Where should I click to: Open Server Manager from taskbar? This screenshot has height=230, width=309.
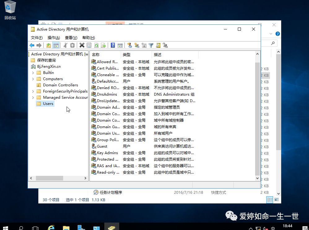point(81,228)
